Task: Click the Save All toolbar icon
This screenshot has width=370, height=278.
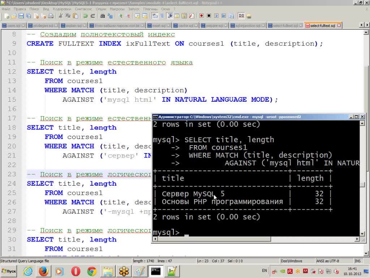Action: 29,16
